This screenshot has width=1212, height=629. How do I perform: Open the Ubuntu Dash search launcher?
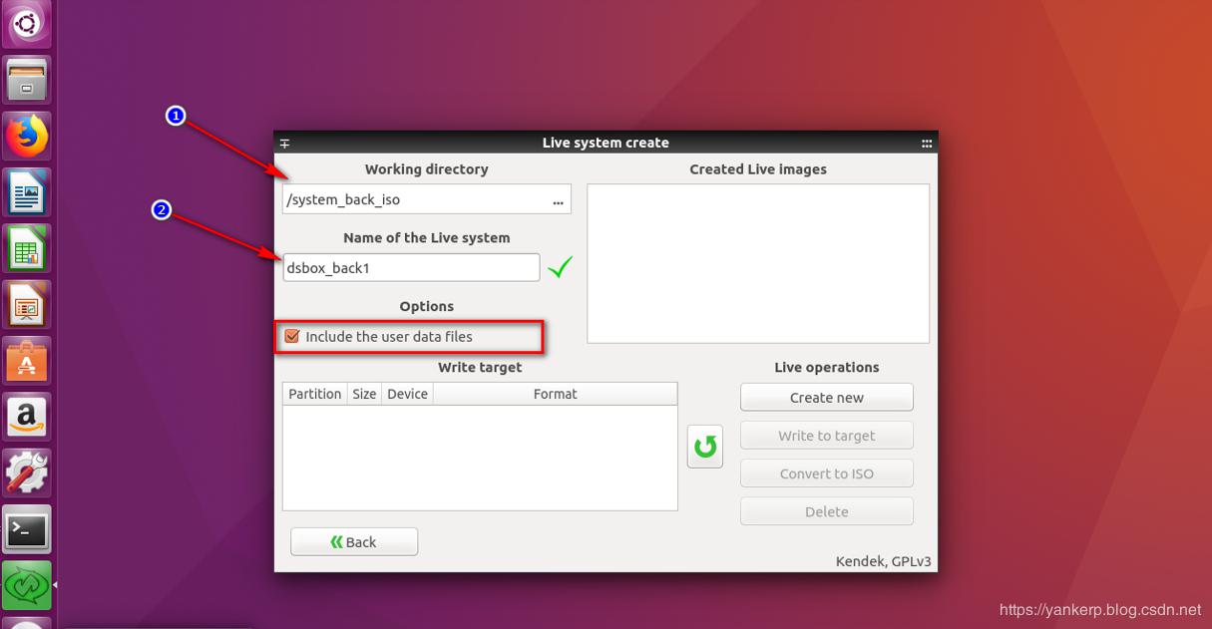27,23
